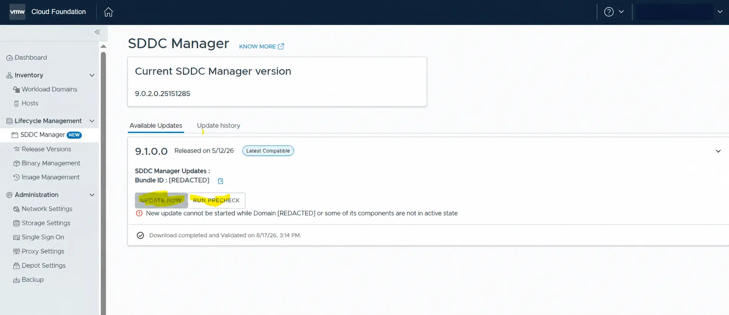Image resolution: width=729 pixels, height=315 pixels.
Task: Open the help question mark icon
Action: (609, 12)
